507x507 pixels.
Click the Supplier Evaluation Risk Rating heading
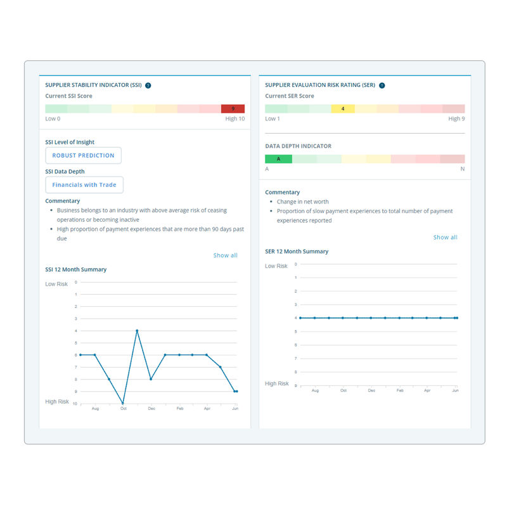tap(321, 85)
